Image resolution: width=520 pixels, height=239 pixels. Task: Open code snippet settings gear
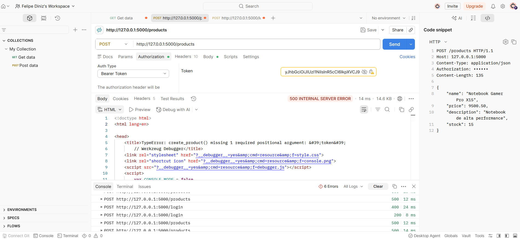tap(505, 42)
